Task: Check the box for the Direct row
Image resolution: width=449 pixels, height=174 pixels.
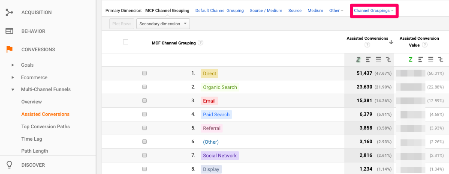Action: (x=145, y=74)
